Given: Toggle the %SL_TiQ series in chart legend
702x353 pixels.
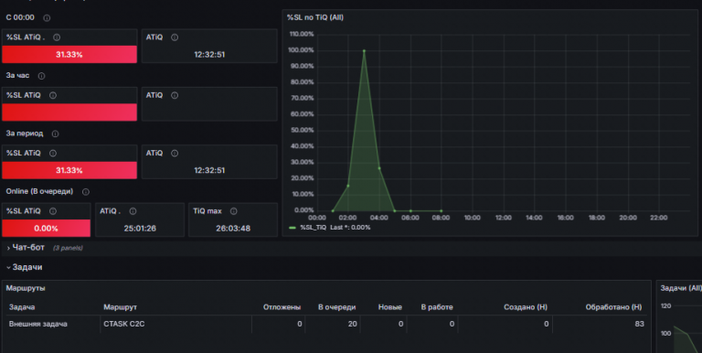Looking at the screenshot, I should click(313, 228).
